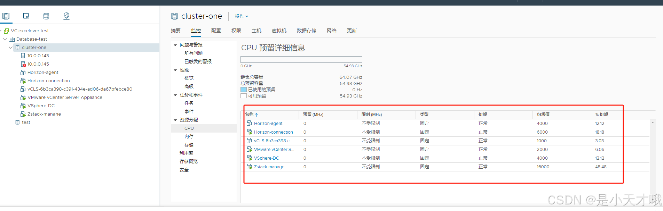This screenshot has height=211, width=663.
Task: Click the VM icon in table row vCLS-6b3ca398-c...
Action: [249, 141]
